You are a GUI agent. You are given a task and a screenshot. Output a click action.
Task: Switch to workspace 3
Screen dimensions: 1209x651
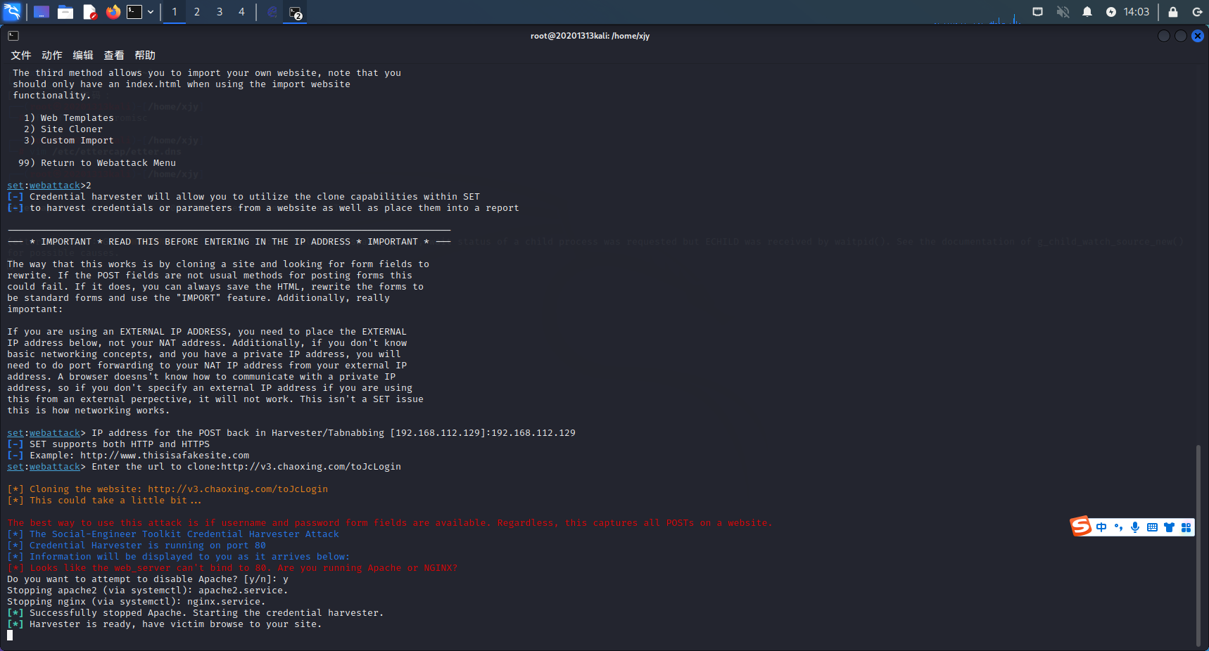pyautogui.click(x=220, y=12)
